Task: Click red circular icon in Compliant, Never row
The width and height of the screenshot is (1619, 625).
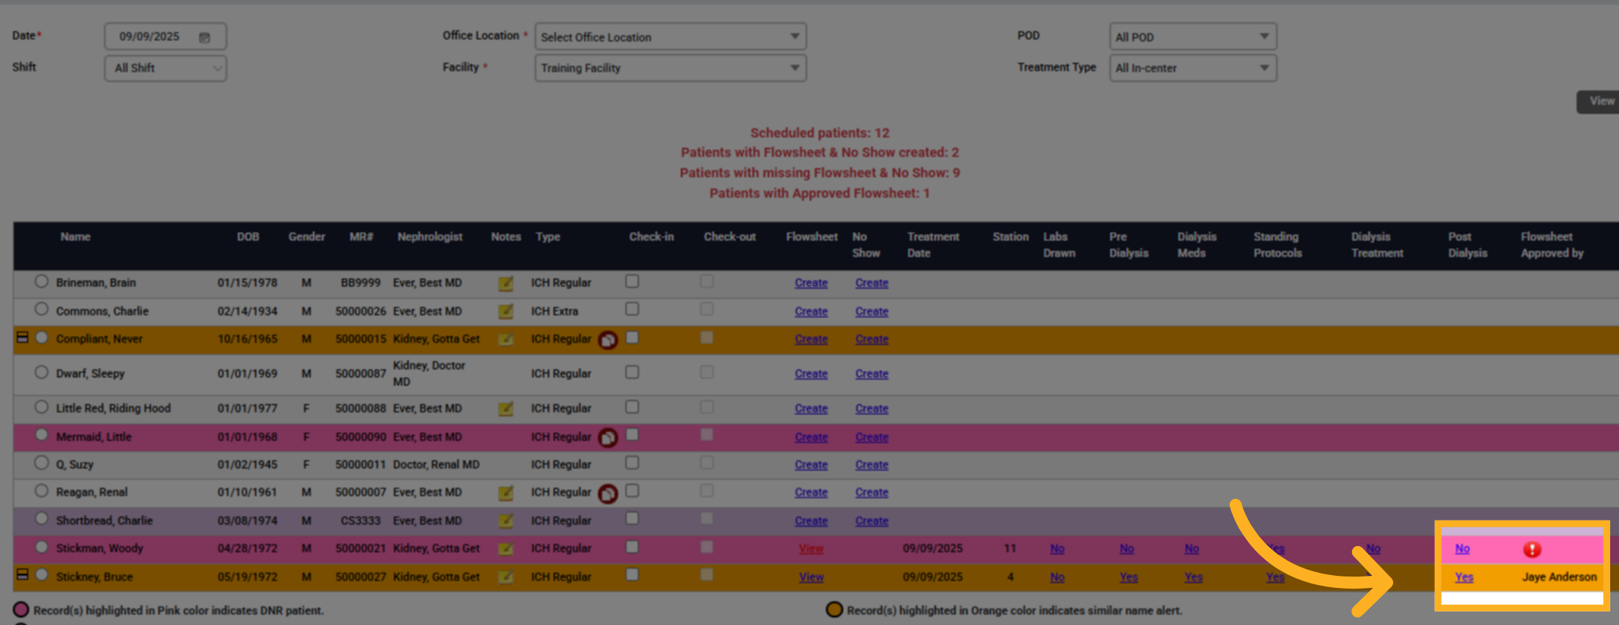Action: pos(608,340)
